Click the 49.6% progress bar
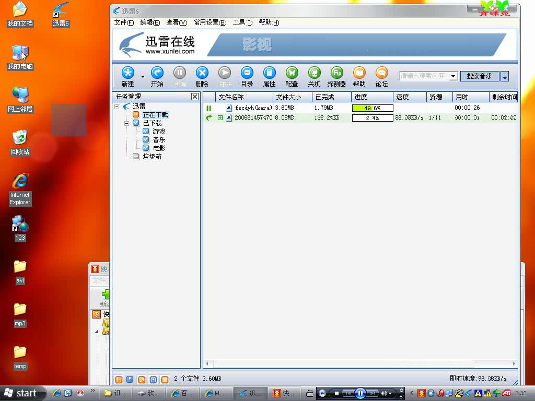This screenshot has width=535, height=401. point(373,108)
